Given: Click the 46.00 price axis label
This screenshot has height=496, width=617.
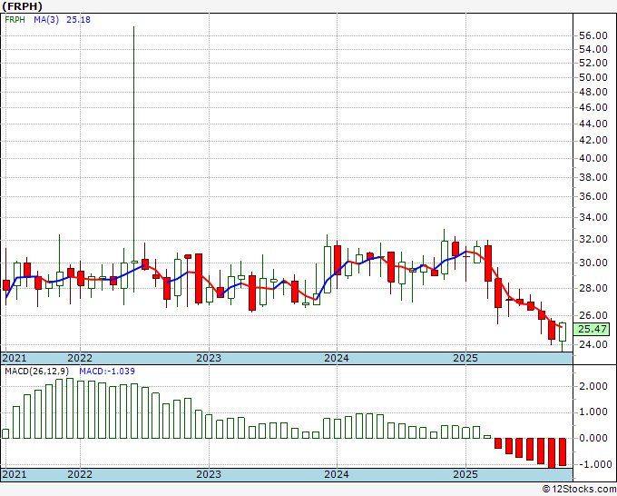Looking at the screenshot, I should click(593, 107).
